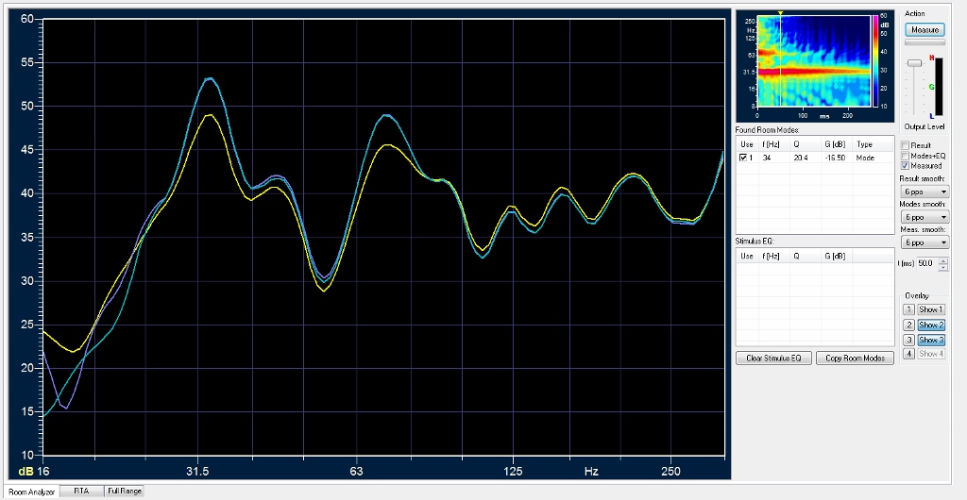Click the Measure button
The height and width of the screenshot is (500, 967).
point(925,29)
